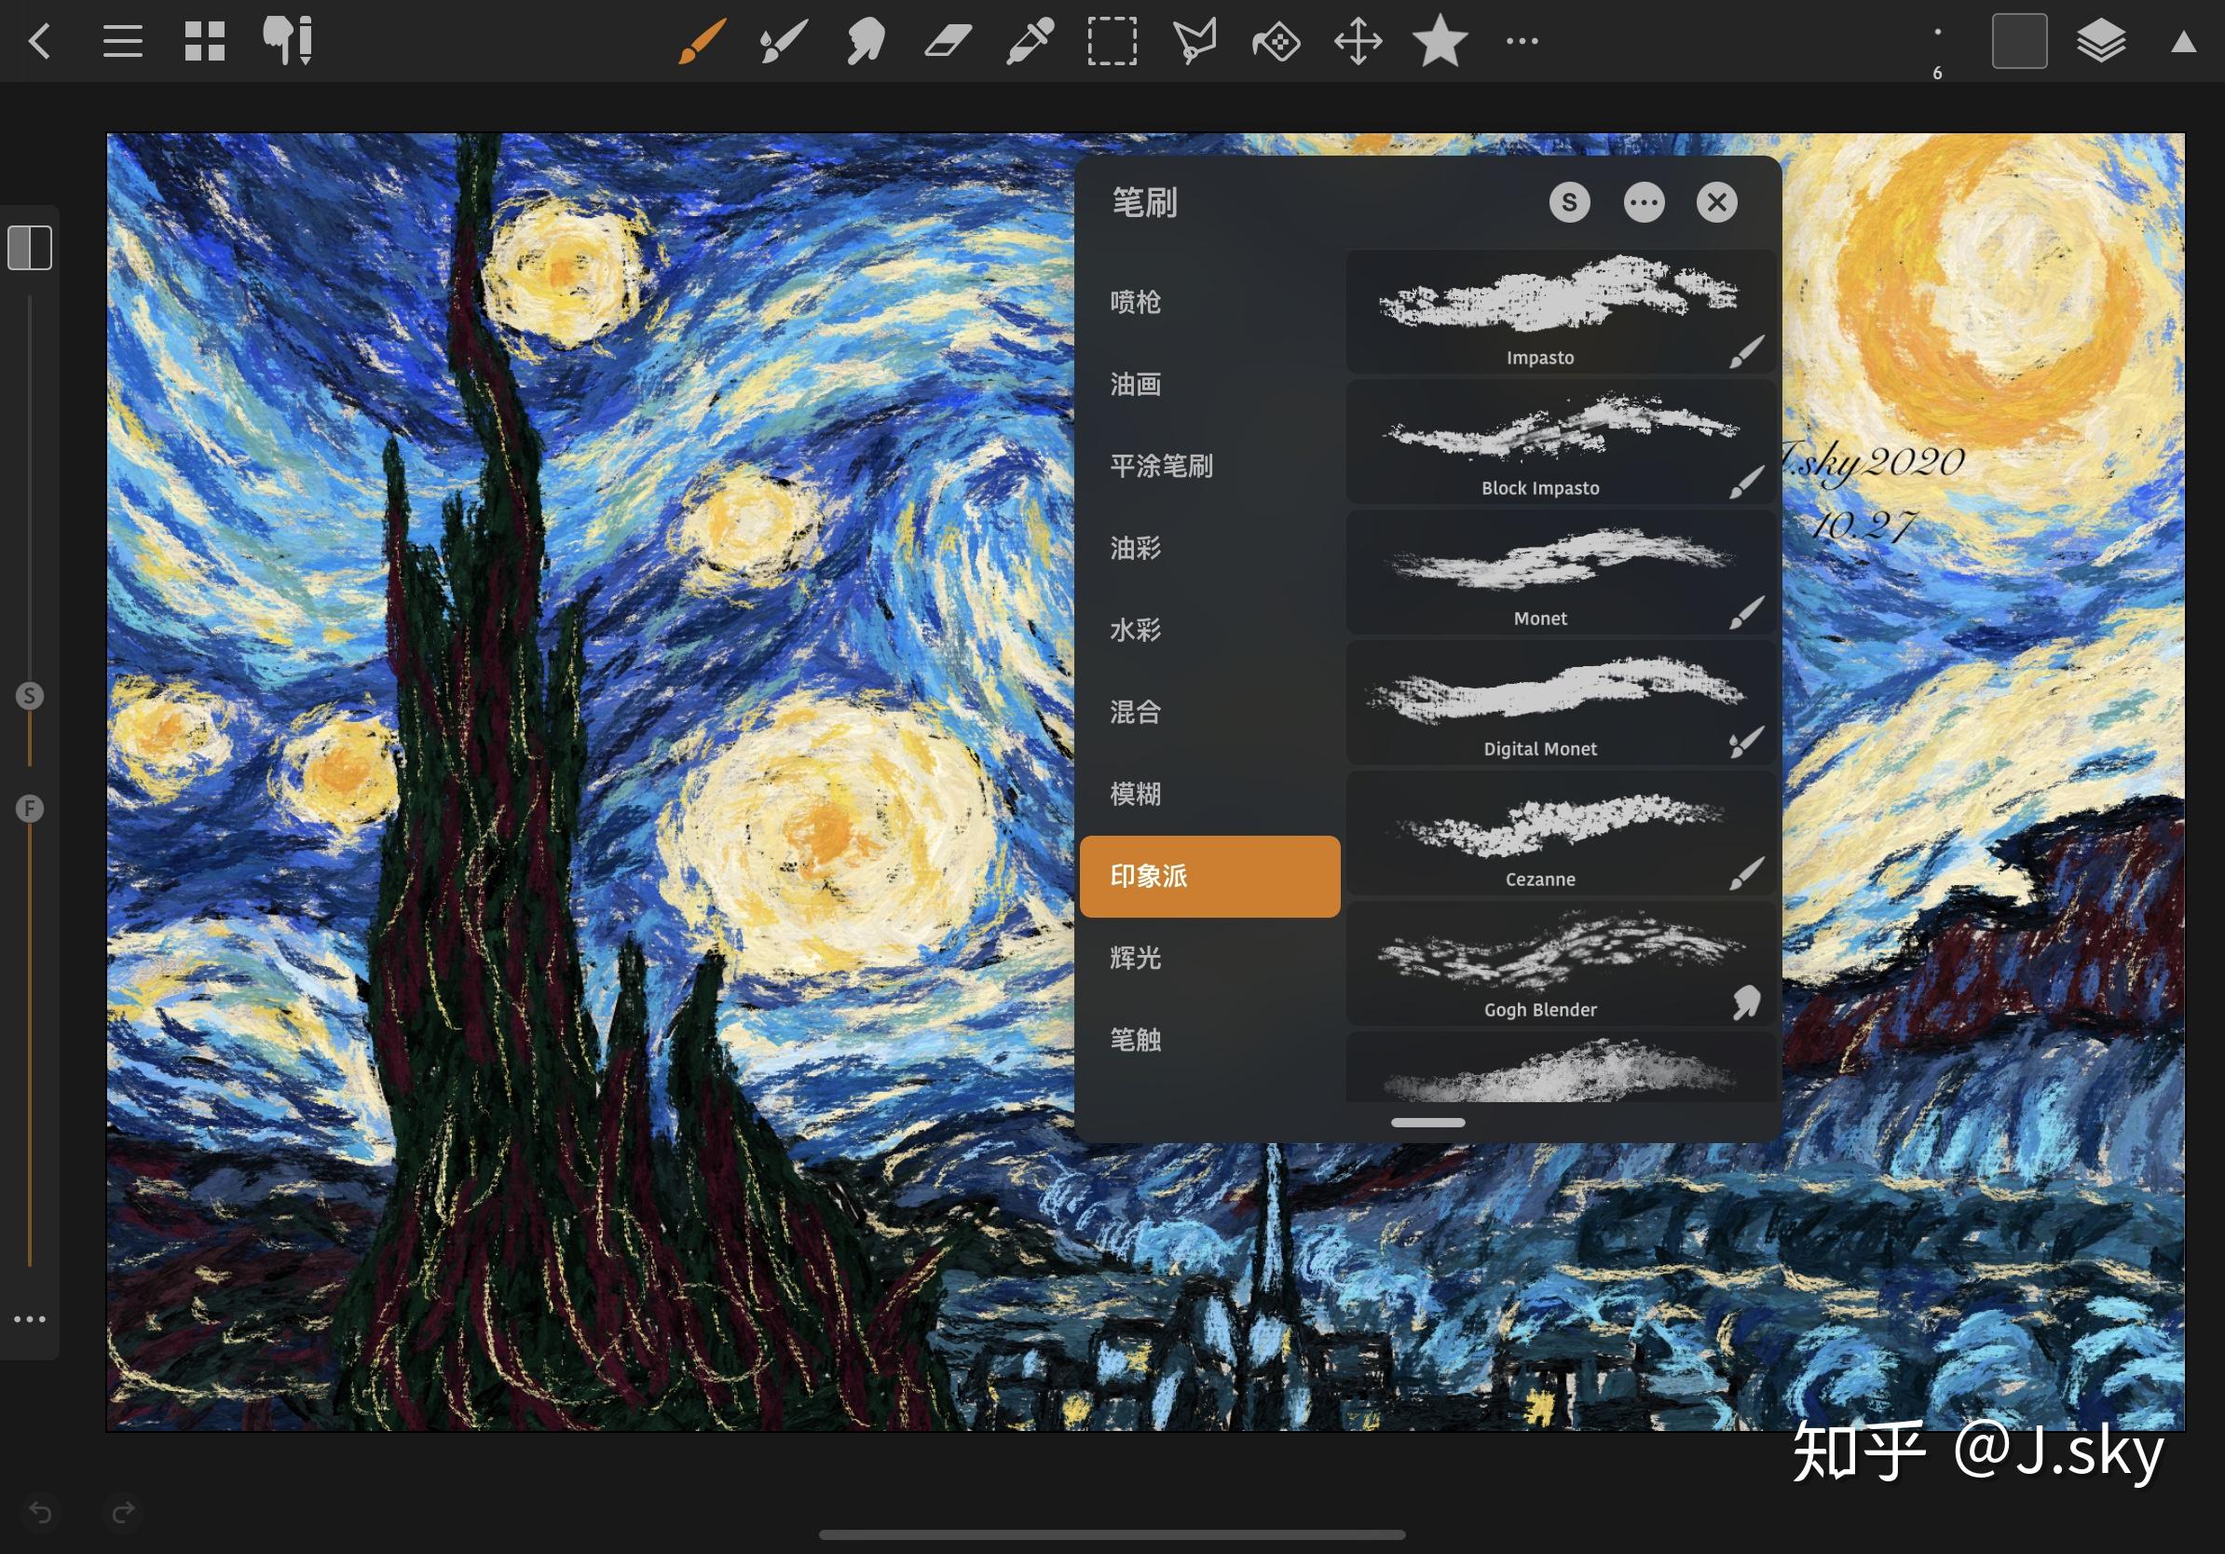The width and height of the screenshot is (2225, 1554).
Task: Expand more tools via top ellipsis
Action: point(1522,42)
